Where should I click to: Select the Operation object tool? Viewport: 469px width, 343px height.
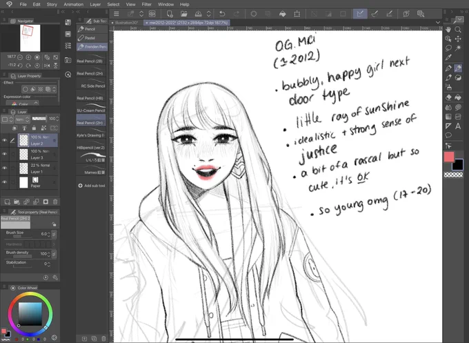coord(448,39)
